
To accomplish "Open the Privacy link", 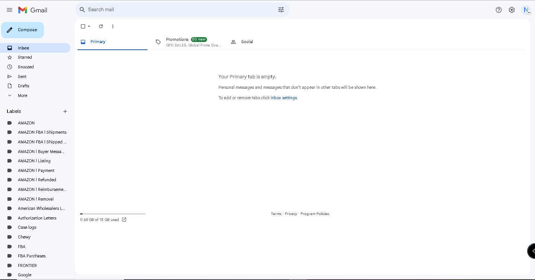I will point(291,214).
